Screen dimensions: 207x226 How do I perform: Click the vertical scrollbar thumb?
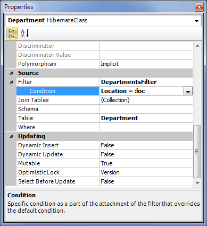tap(197, 152)
